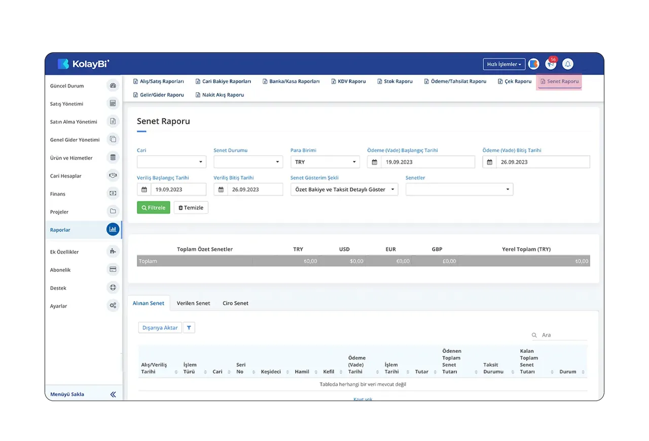The image size is (649, 441).
Task: Click Destek lifebuoy icon
Action: coord(113,288)
